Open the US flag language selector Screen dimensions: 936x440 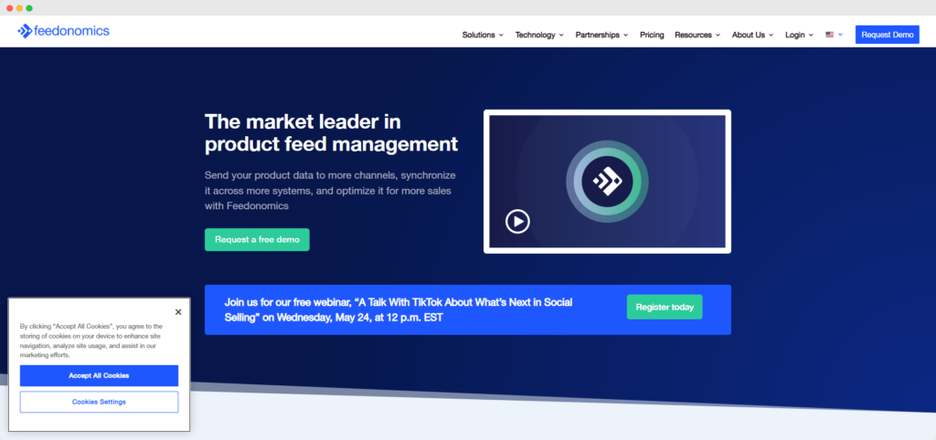pos(834,35)
